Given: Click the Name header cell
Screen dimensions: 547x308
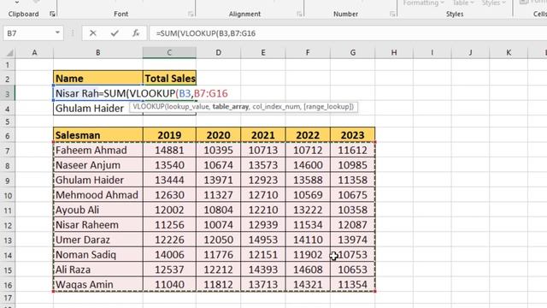Looking at the screenshot, I should coord(98,78).
